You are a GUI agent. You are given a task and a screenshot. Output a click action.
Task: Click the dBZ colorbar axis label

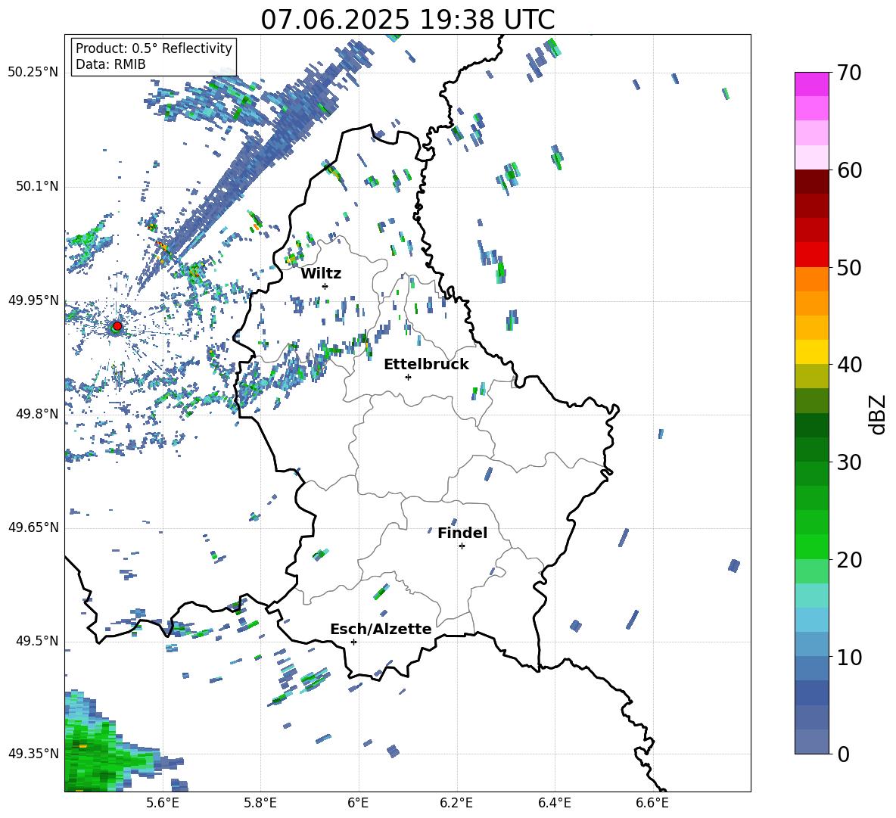point(879,414)
